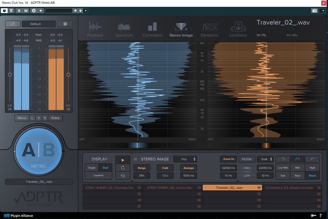
Task: Click the 36% range value field
Action: coord(142,176)
